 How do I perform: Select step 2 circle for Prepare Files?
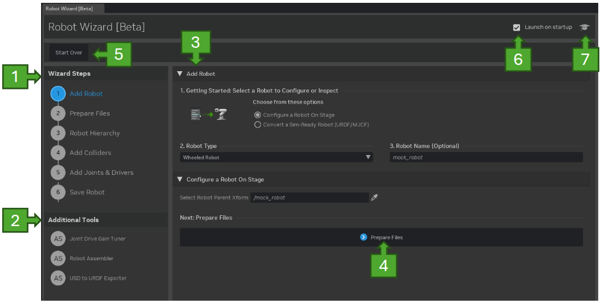coord(58,113)
